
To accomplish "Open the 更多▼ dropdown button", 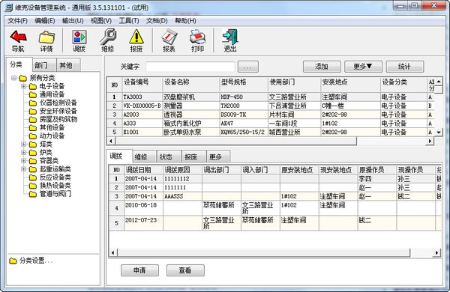I will pyautogui.click(x=363, y=67).
